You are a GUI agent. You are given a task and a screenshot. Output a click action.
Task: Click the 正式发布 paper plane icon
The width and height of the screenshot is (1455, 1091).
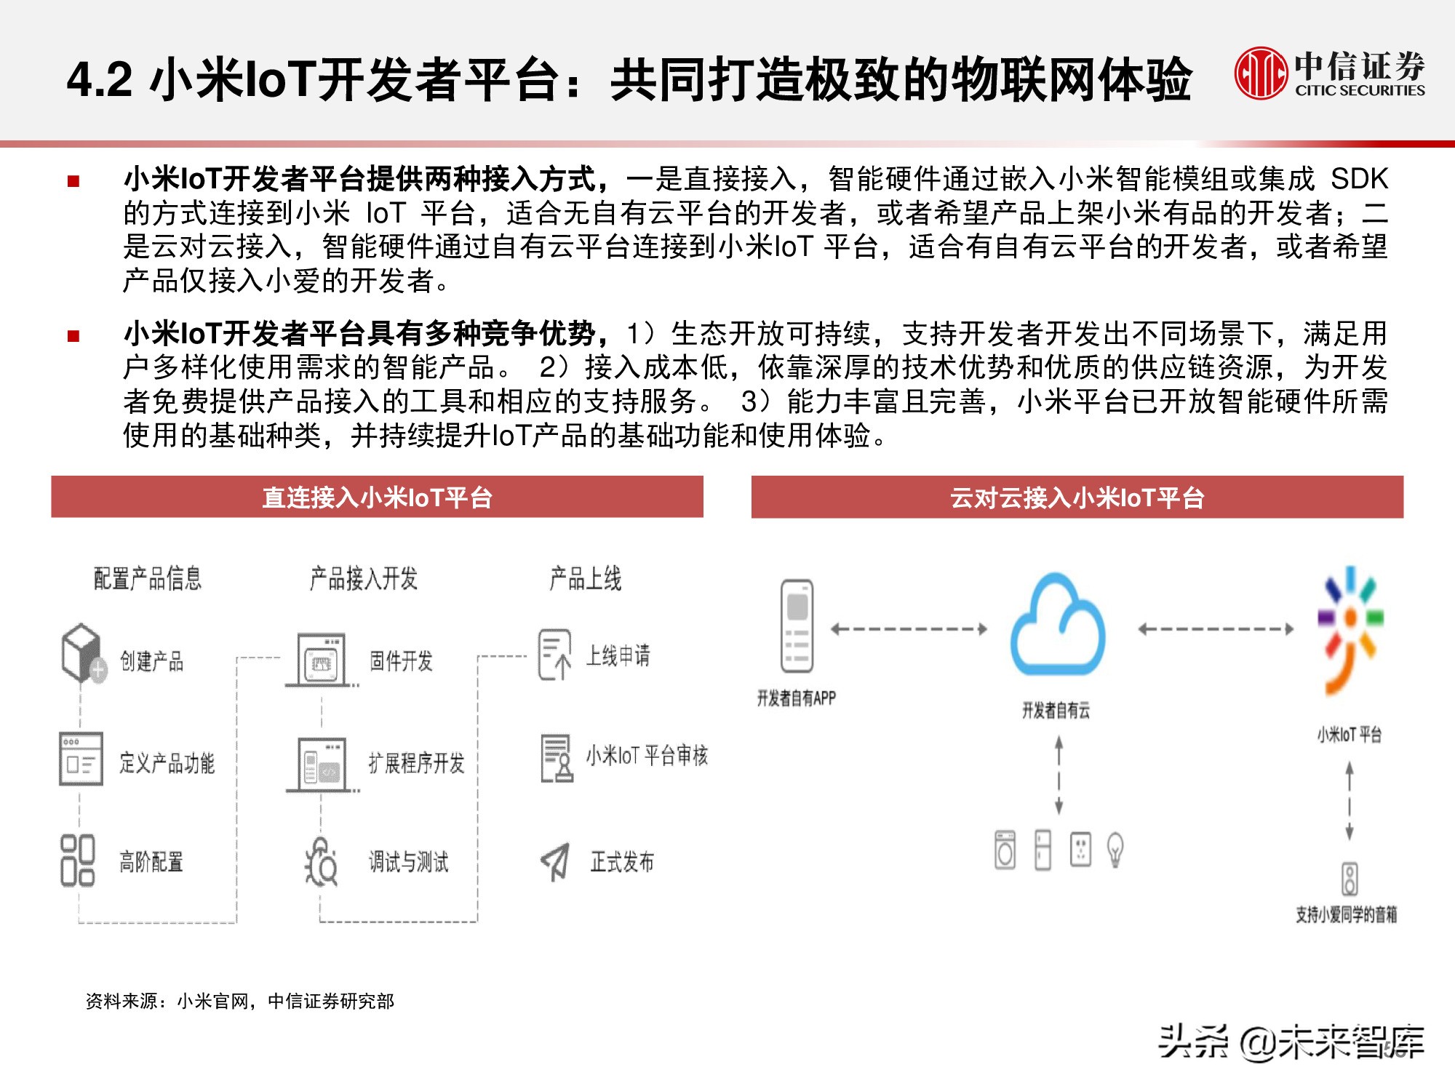555,862
